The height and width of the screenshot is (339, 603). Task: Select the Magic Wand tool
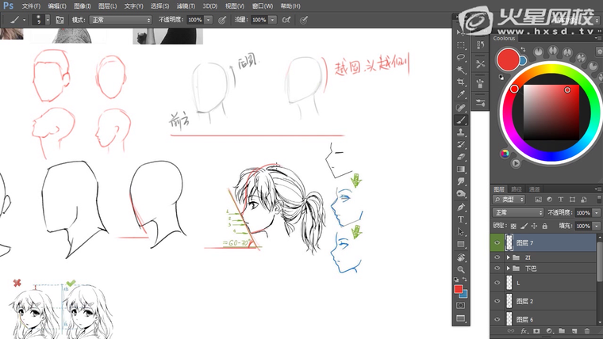(x=461, y=69)
